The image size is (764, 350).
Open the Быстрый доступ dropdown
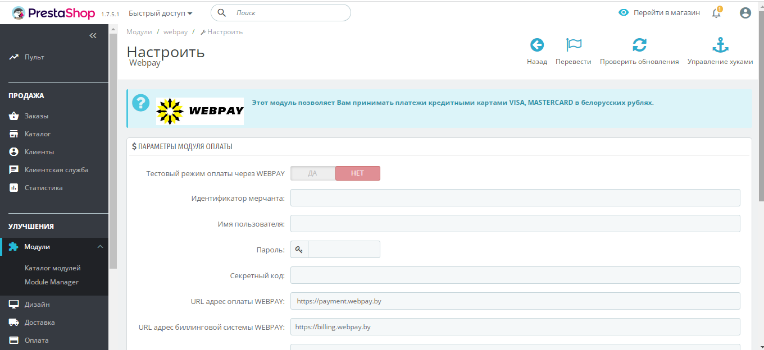coord(160,13)
